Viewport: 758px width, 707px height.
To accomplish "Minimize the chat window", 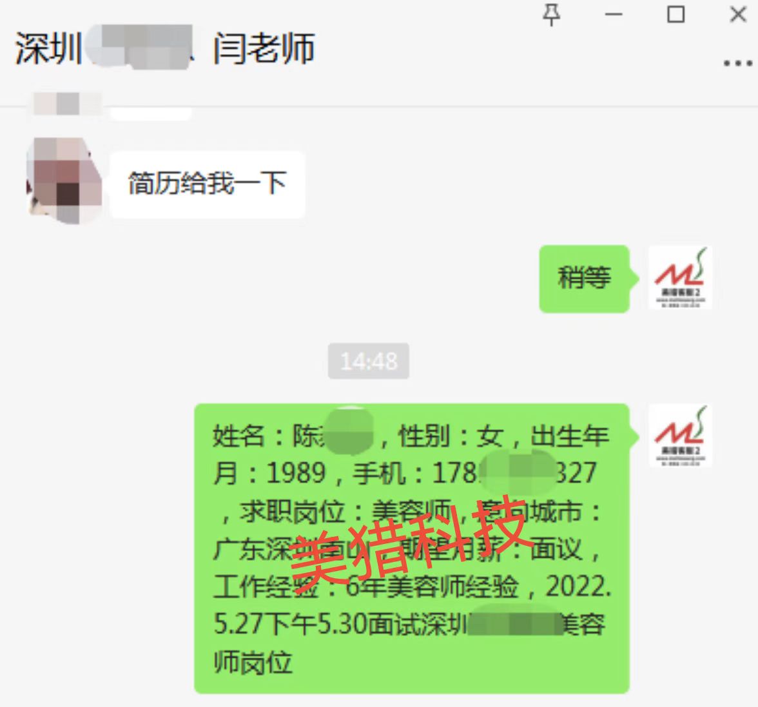I will pyautogui.click(x=614, y=14).
